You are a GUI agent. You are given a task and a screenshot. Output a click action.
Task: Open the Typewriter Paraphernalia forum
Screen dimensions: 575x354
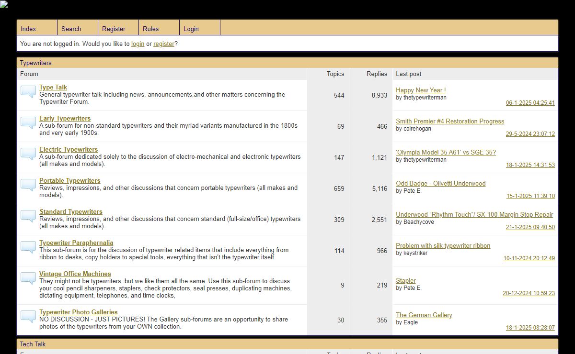[76, 243]
